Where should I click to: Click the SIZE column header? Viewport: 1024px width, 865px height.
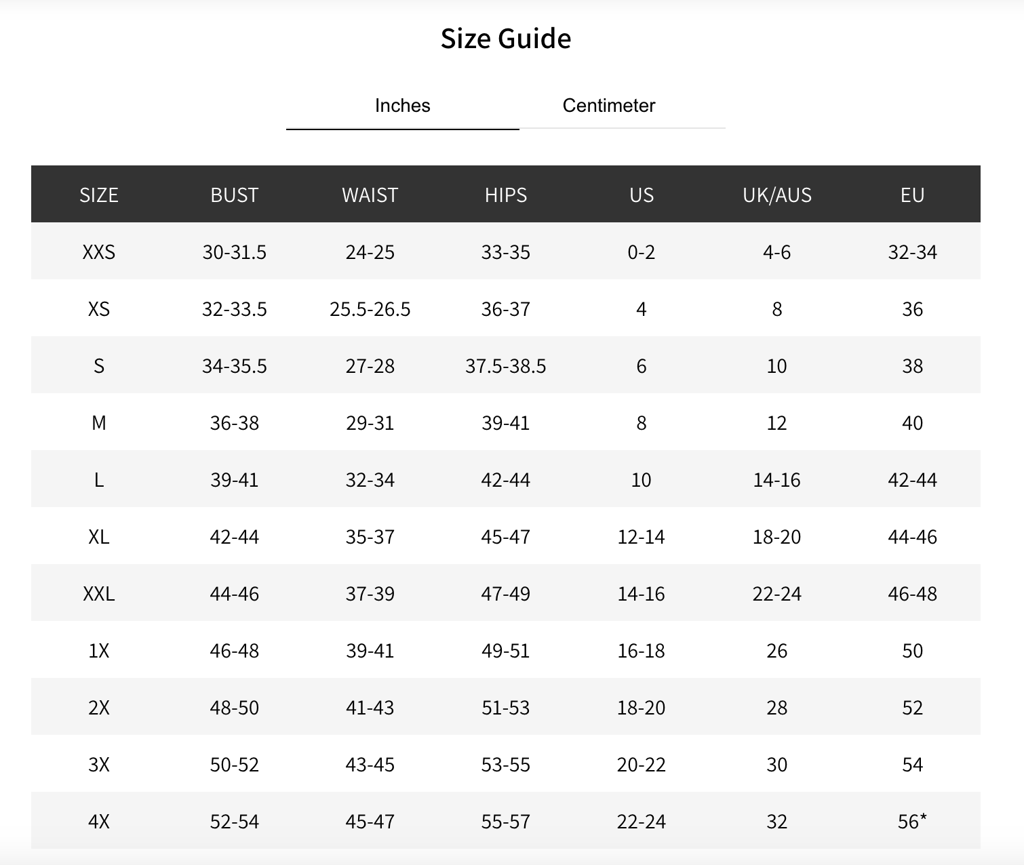pyautogui.click(x=99, y=195)
